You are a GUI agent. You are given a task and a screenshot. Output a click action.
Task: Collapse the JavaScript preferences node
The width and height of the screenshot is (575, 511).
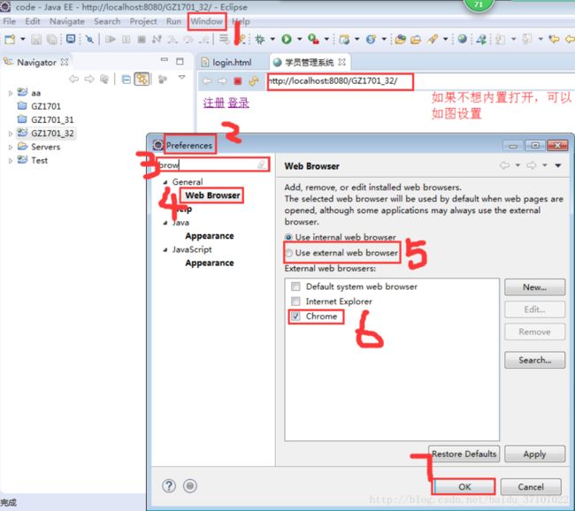pyautogui.click(x=165, y=249)
